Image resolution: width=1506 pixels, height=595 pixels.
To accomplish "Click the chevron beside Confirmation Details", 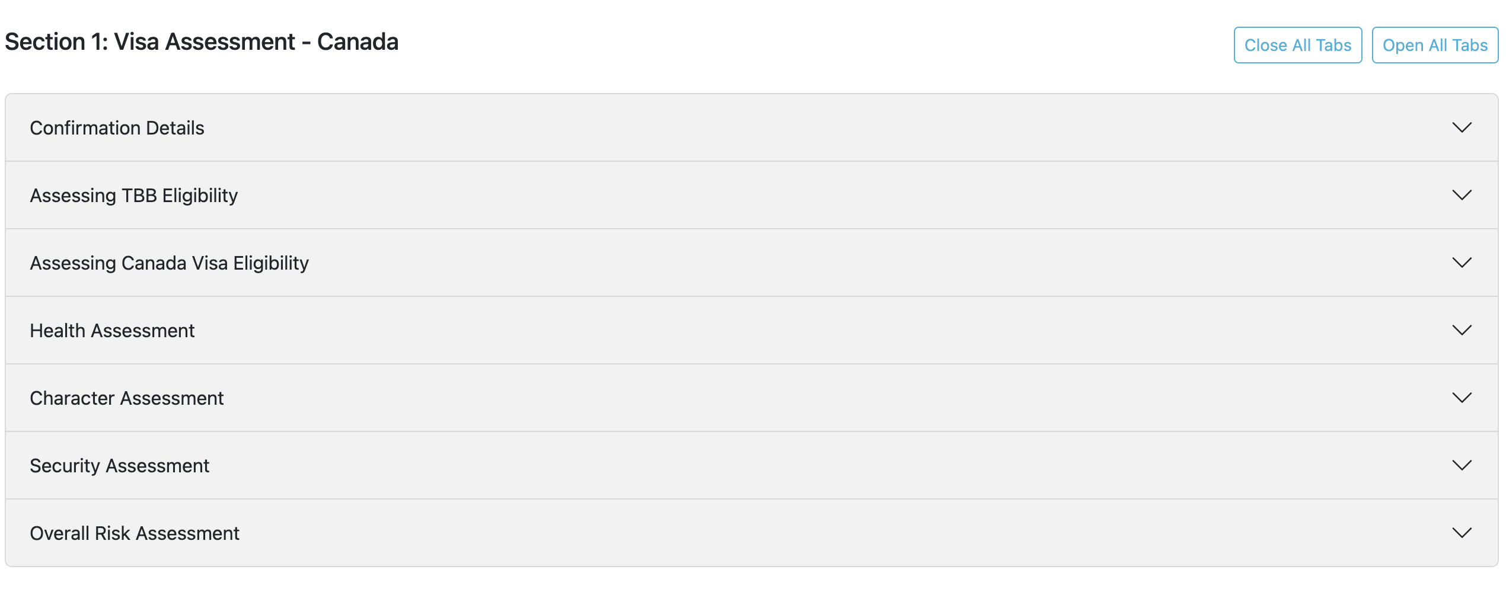I will click(1462, 127).
